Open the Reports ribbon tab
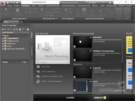This screenshot has width=135, height=101. (x=41, y=6)
